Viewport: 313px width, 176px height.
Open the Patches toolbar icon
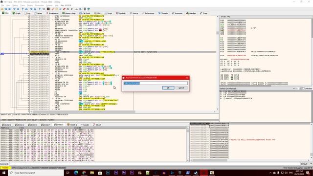click(53, 9)
